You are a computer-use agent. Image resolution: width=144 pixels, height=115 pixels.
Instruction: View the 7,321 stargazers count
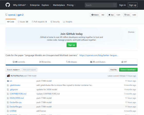(x=118, y=15)
